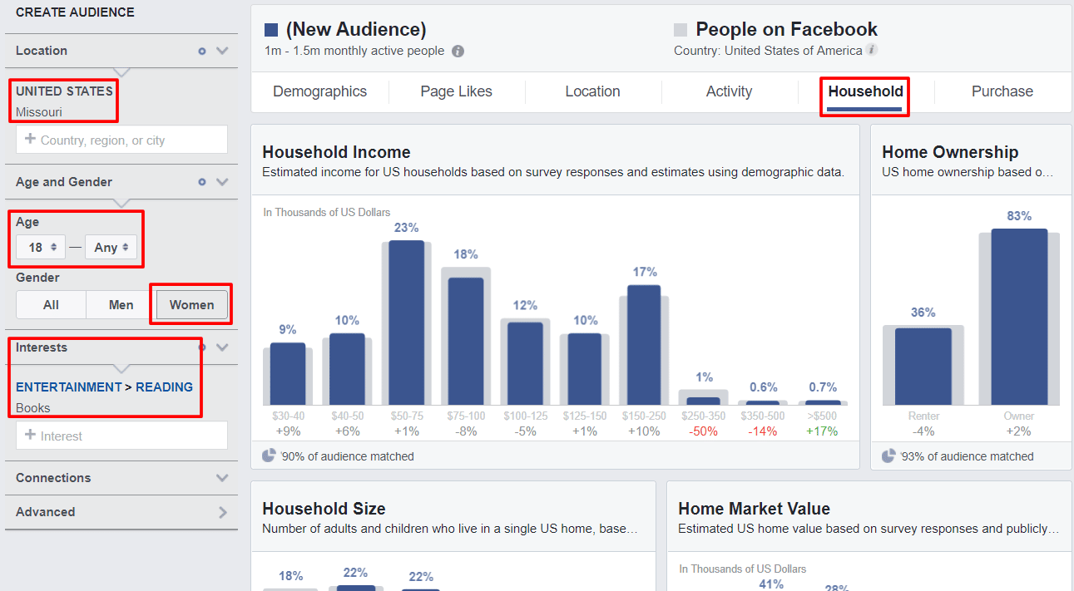Click the blue New Audience color square

coord(271,30)
